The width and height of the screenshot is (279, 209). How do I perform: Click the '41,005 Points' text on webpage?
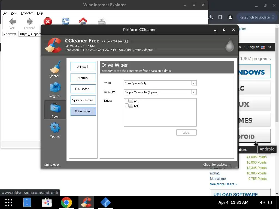(256, 157)
